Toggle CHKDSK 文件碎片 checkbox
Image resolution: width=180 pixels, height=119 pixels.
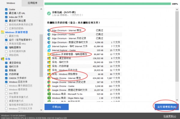click(6, 78)
